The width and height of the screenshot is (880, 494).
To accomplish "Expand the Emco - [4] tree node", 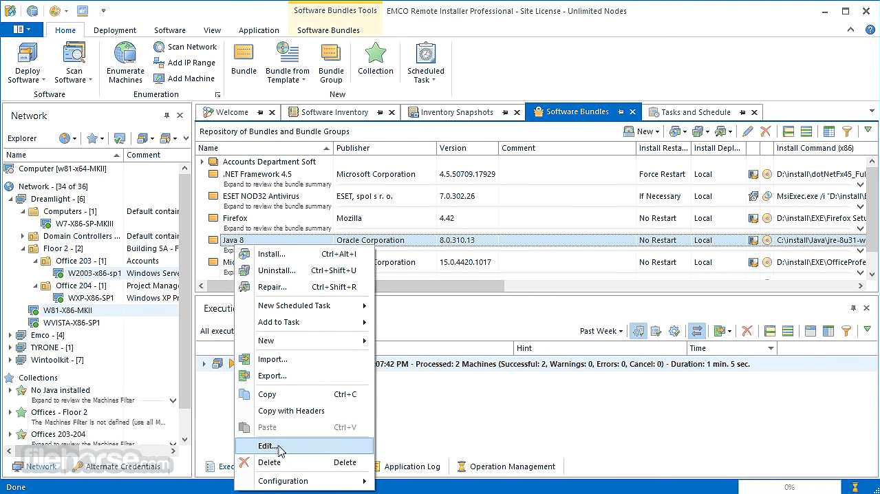I will pos(10,335).
